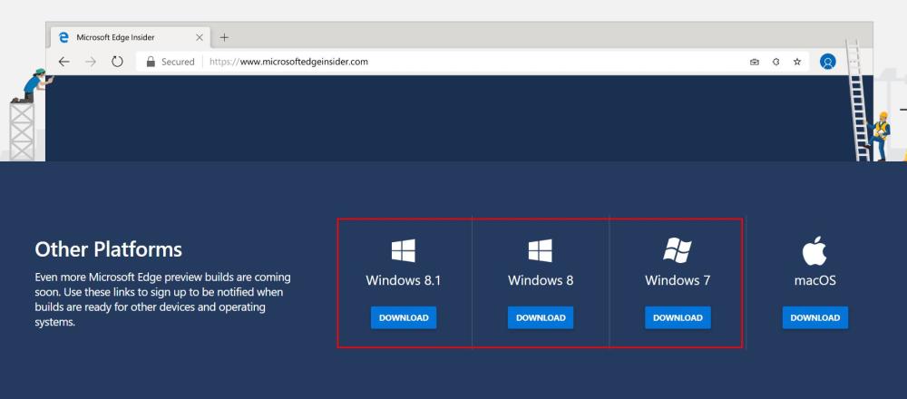Download the macOS build

(815, 318)
